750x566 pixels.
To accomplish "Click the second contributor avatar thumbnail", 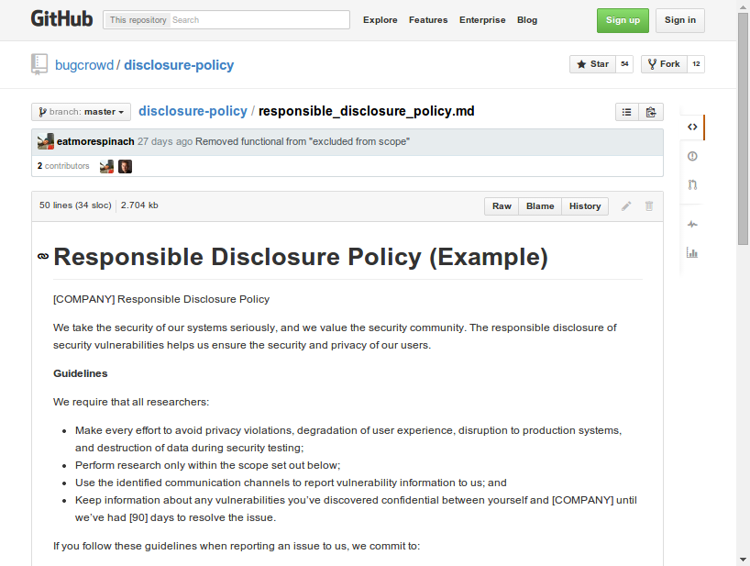I will coord(126,167).
